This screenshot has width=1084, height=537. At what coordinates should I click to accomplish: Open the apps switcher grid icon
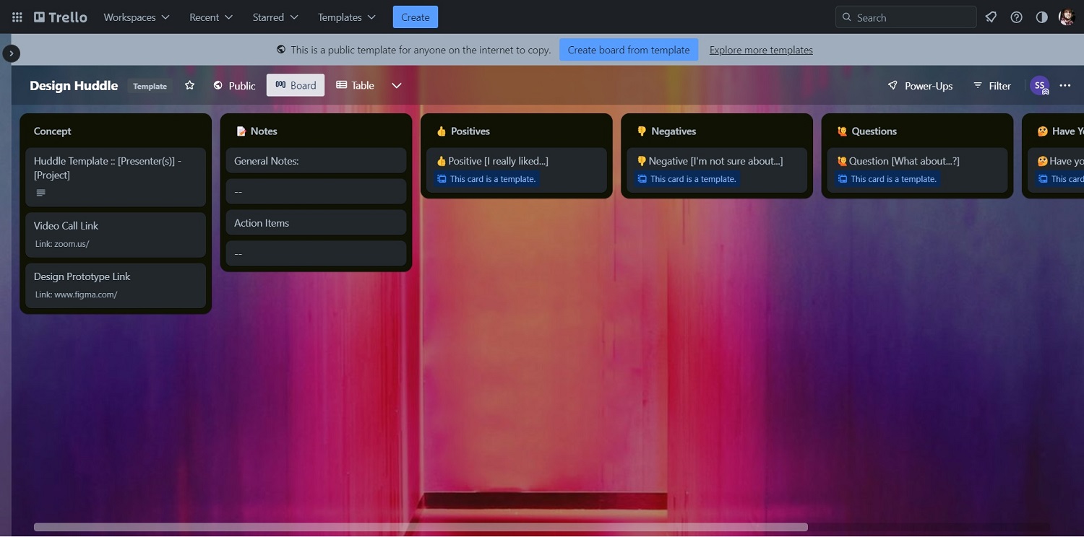pos(16,17)
